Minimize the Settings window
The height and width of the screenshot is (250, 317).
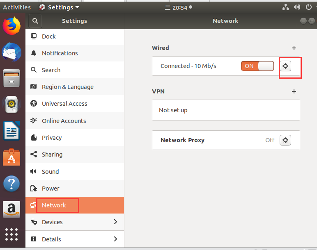click(303, 21)
